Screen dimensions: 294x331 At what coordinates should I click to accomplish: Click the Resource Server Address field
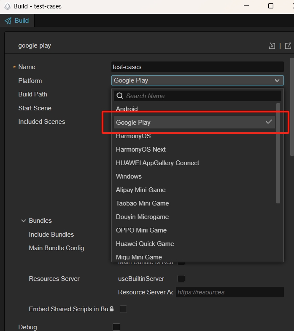click(x=230, y=292)
